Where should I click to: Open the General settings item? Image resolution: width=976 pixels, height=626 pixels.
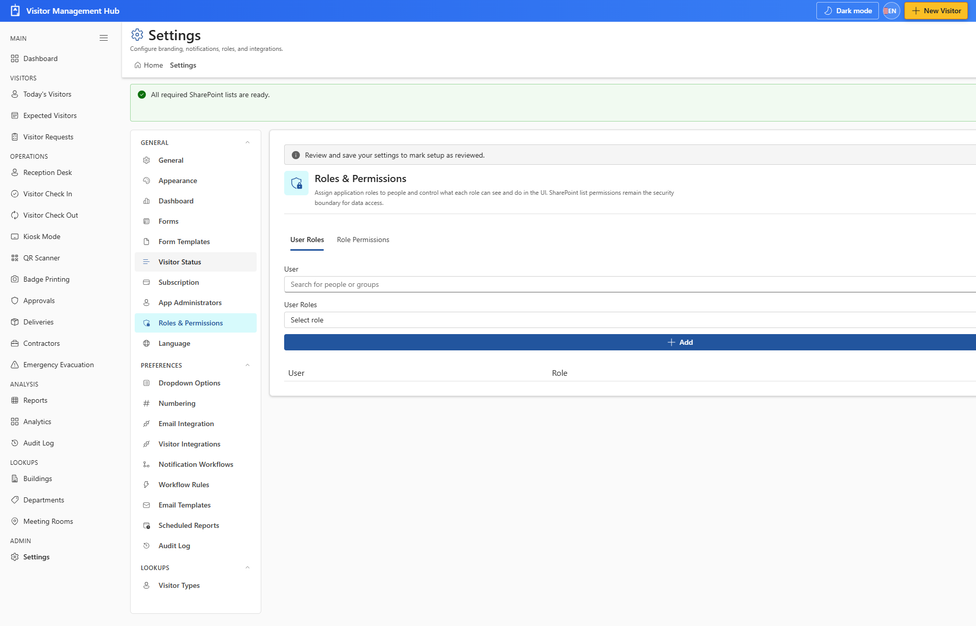pyautogui.click(x=196, y=160)
